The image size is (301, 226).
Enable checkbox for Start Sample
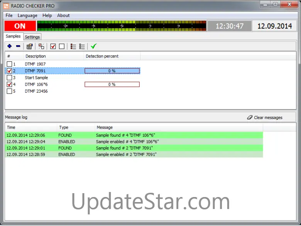9,78
